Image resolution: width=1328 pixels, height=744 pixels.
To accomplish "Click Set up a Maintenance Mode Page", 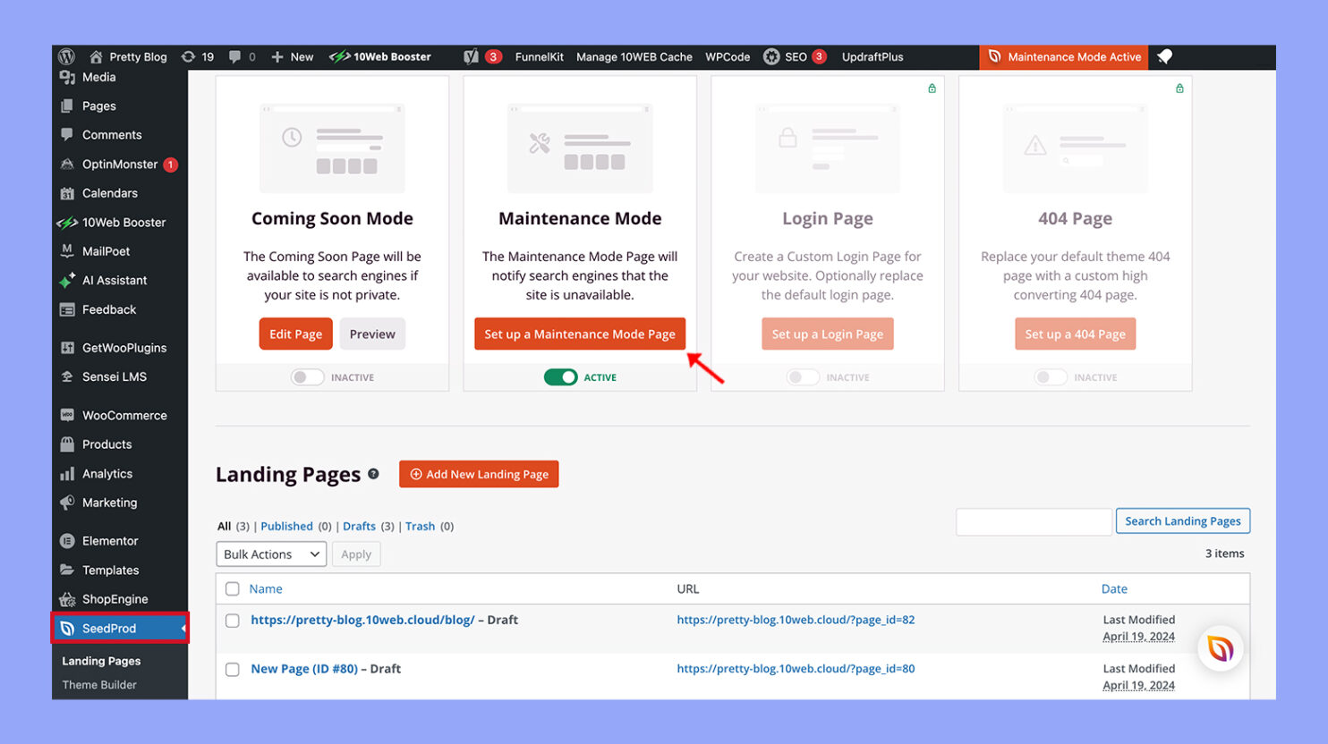I will coord(579,333).
